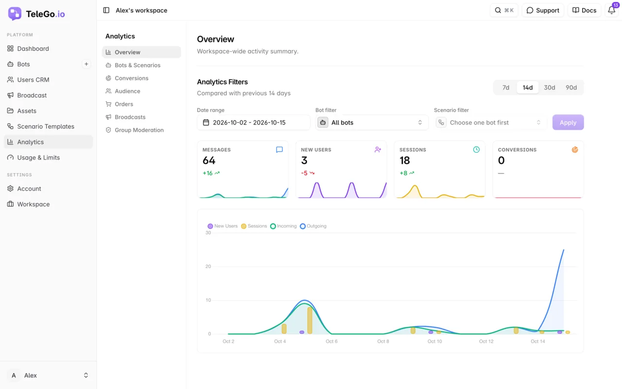
Task: Toggle the Outgoing legend series
Action: click(x=313, y=226)
